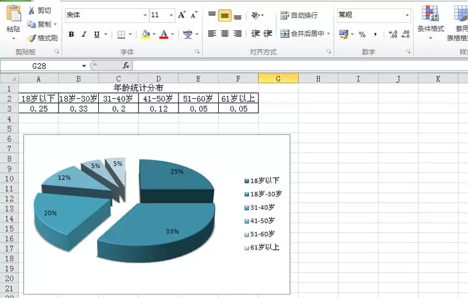Toggle bold formatting
The height and width of the screenshot is (298, 468).
(71, 34)
